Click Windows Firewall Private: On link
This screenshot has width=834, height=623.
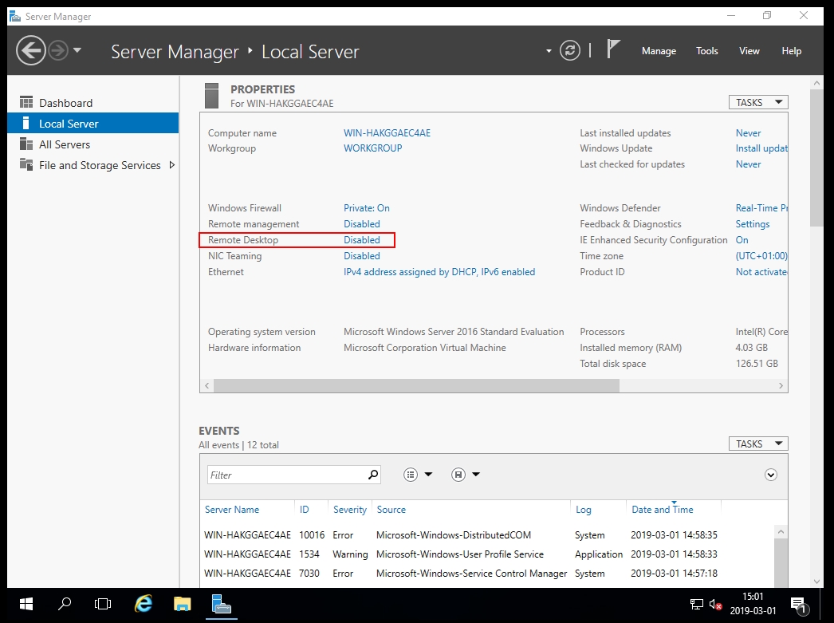point(367,208)
